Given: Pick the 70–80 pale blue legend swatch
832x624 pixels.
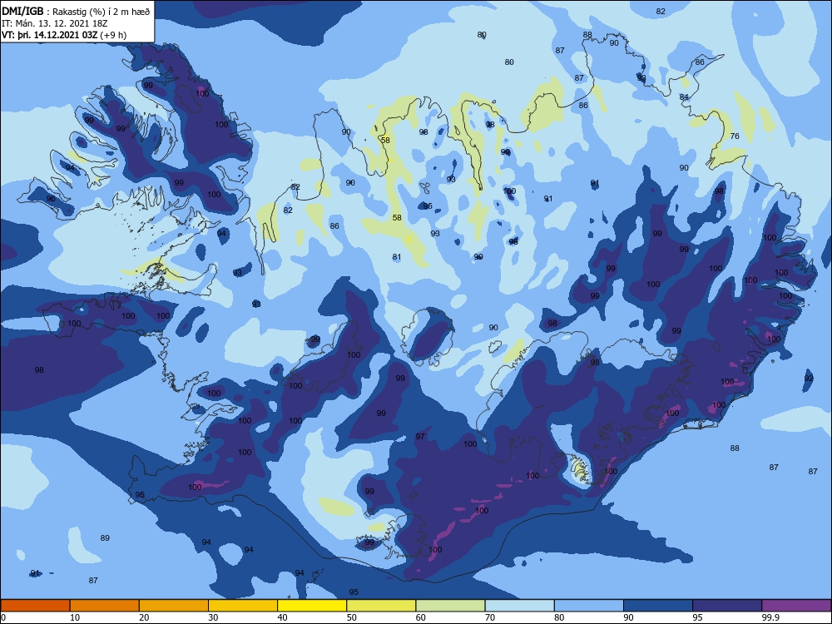Looking at the screenshot, I should [519, 606].
